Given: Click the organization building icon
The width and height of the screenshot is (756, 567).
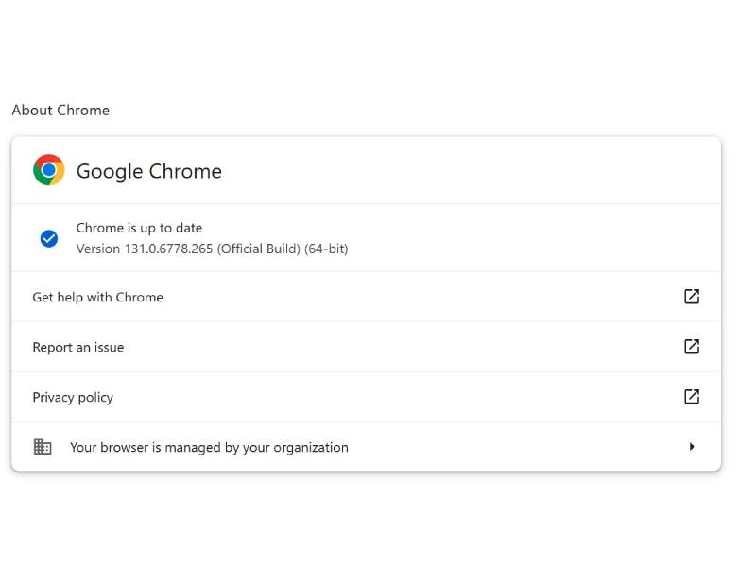Looking at the screenshot, I should point(43,447).
